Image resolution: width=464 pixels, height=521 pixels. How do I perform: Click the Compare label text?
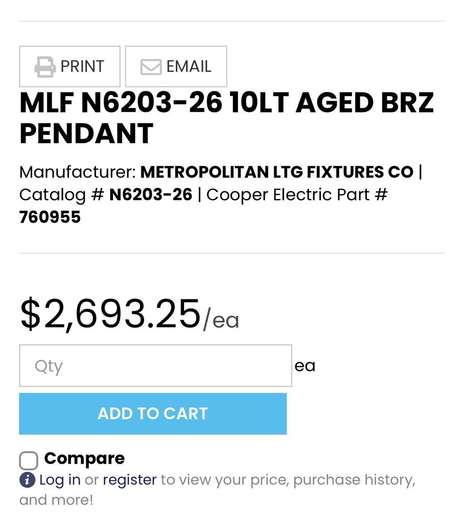pos(84,458)
